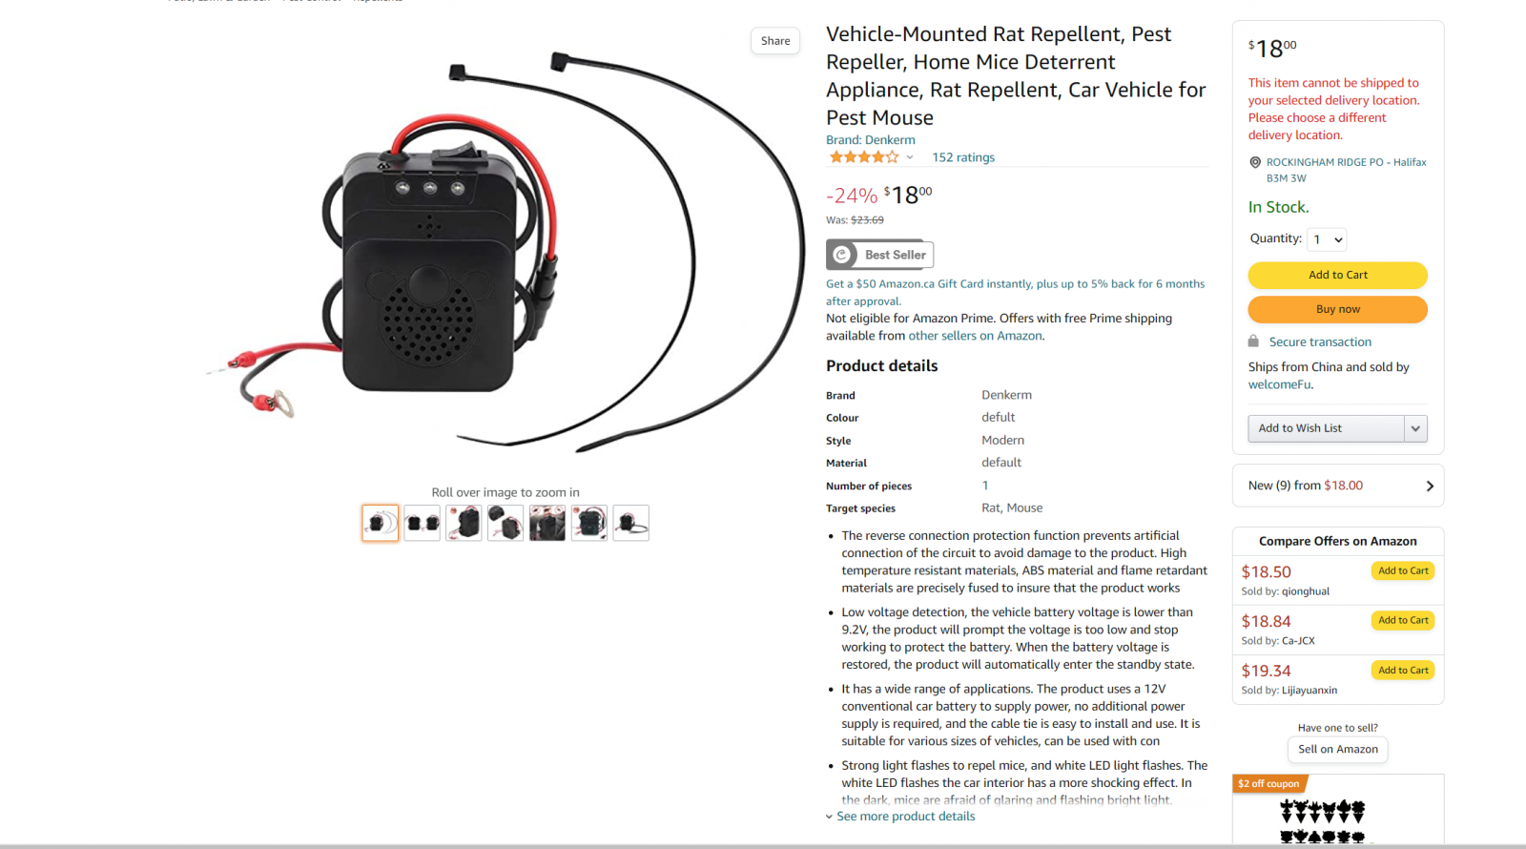Click the four-star rating stars
The width and height of the screenshot is (1526, 849).
[x=863, y=157]
